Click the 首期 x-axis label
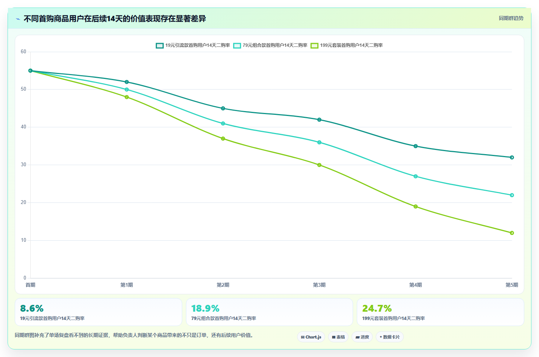 point(30,285)
